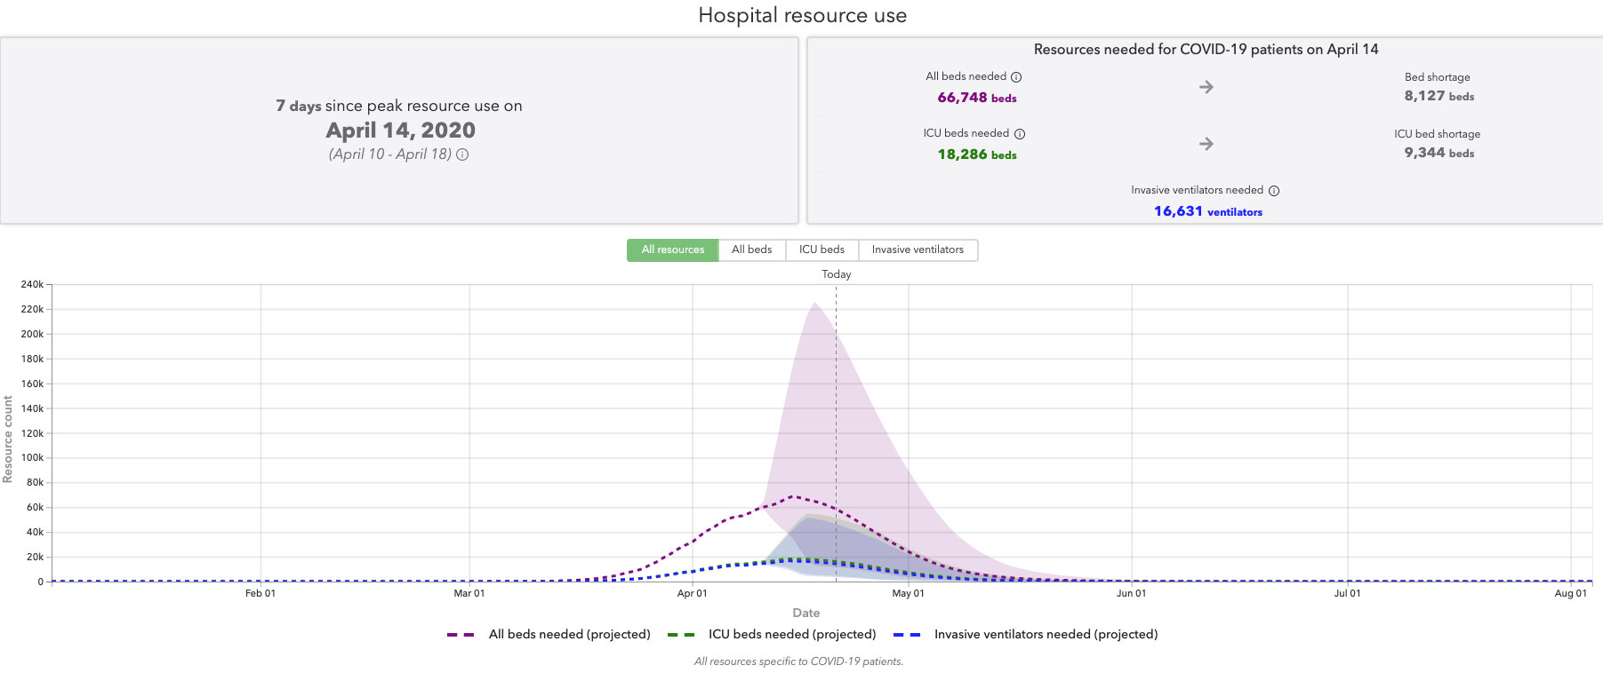Click the Apr 01 date axis label
This screenshot has height=673, width=1603.
pyautogui.click(x=692, y=593)
